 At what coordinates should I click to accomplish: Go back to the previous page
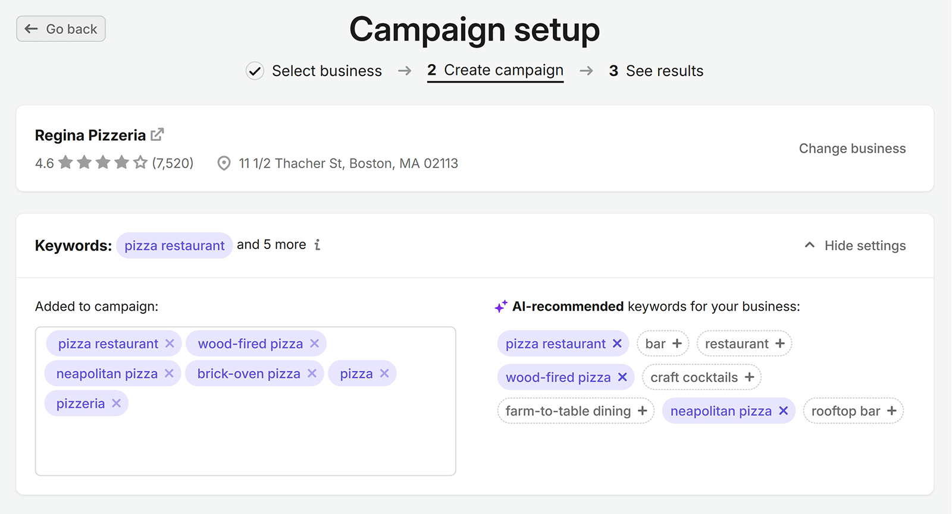(x=61, y=29)
